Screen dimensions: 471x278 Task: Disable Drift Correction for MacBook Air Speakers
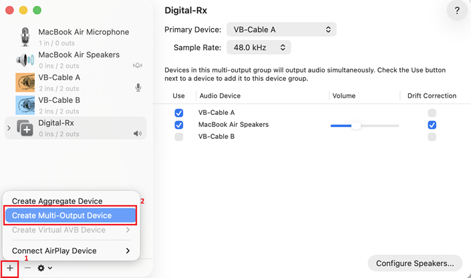pos(432,125)
